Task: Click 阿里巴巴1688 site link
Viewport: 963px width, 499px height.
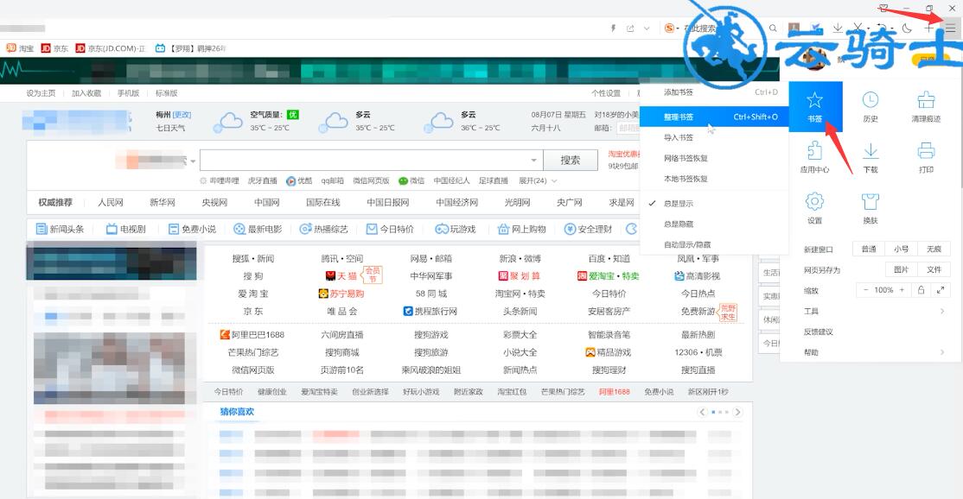Action: [252, 335]
